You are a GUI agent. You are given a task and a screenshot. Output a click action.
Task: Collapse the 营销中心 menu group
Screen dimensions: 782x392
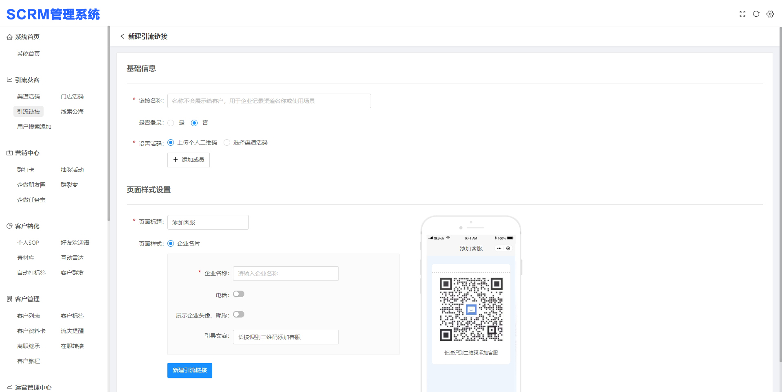click(27, 153)
